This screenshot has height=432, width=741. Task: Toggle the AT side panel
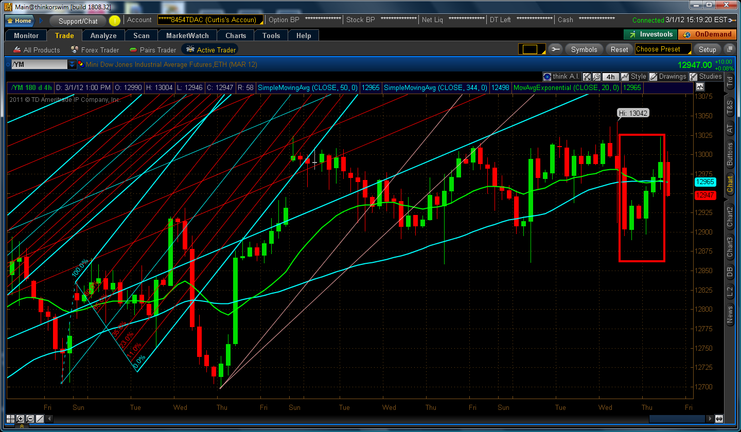(x=730, y=128)
